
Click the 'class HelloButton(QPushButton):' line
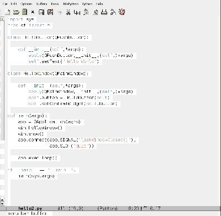click(48, 38)
